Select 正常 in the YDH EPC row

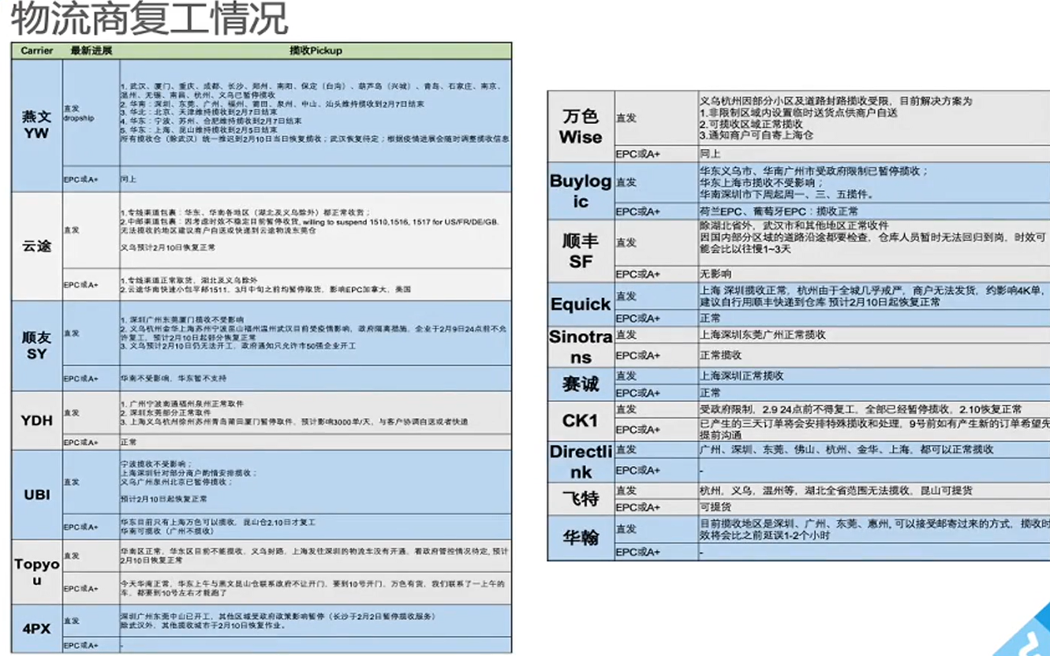point(129,442)
